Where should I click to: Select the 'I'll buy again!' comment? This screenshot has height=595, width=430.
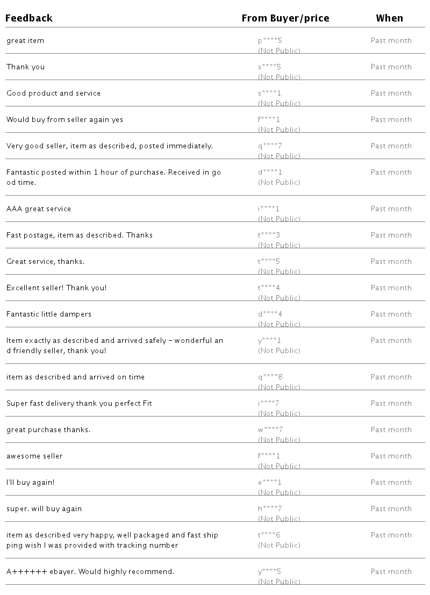click(x=30, y=482)
